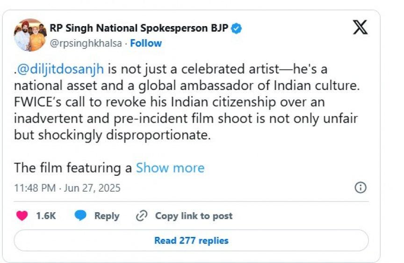404x263 pixels.
Task: Click the blue reply bubble icon
Action: [81, 216]
